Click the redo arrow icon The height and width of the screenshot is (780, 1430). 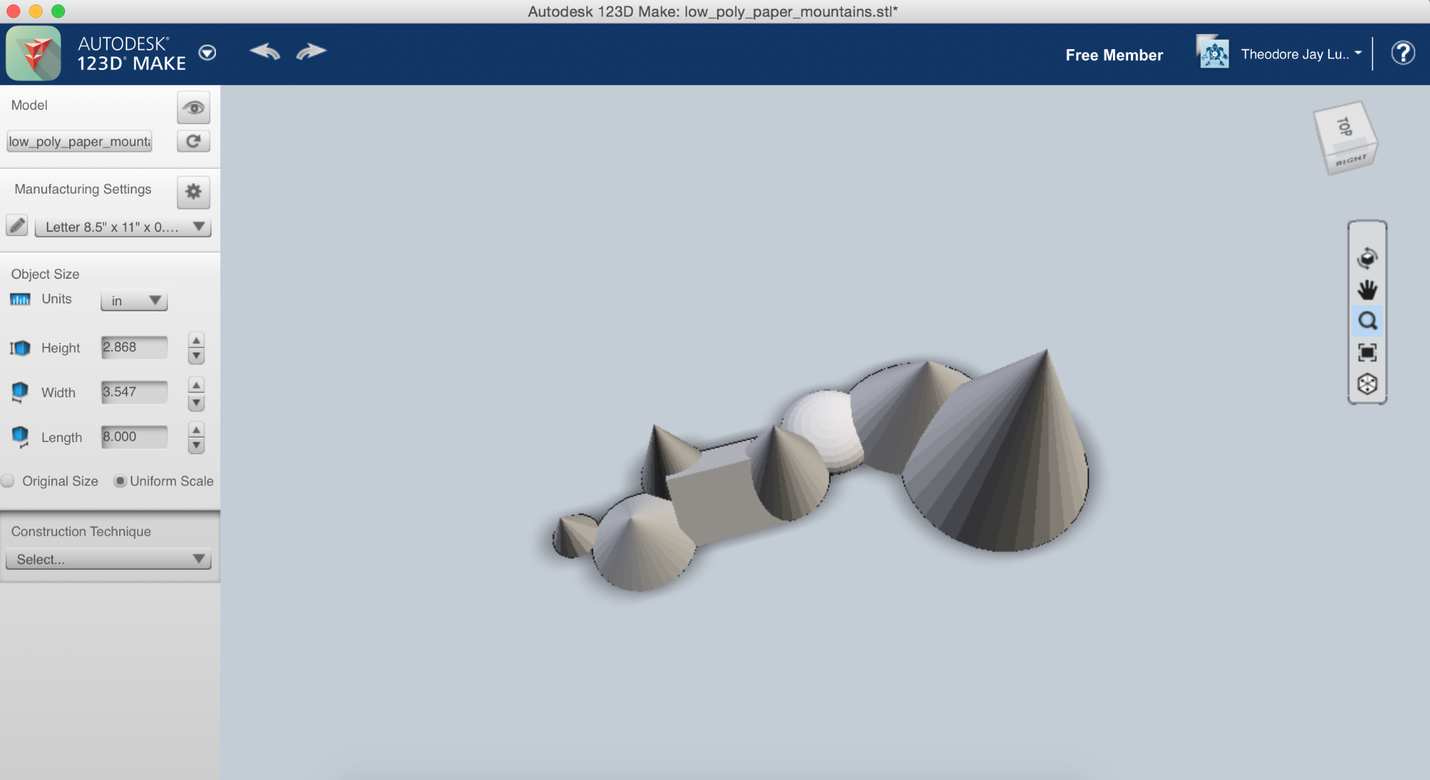coord(311,52)
